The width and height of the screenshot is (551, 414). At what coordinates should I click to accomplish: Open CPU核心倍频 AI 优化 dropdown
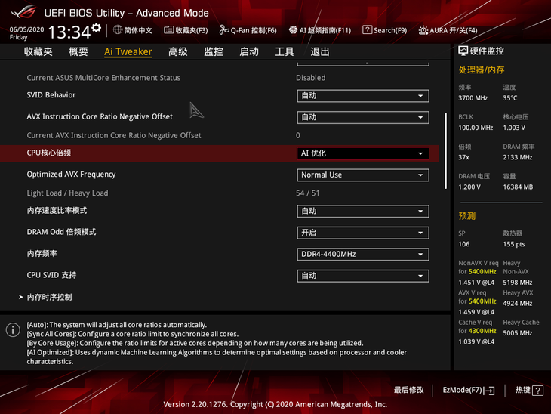362,153
